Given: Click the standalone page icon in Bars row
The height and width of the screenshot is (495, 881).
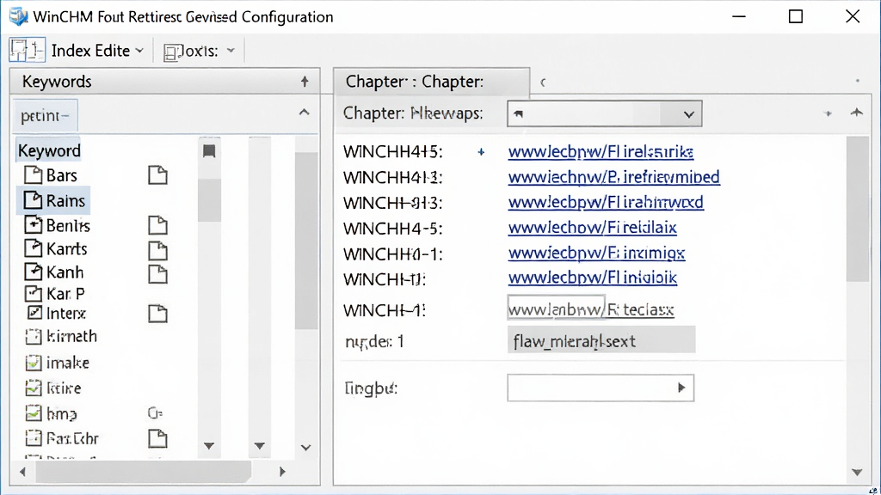Looking at the screenshot, I should click(158, 175).
